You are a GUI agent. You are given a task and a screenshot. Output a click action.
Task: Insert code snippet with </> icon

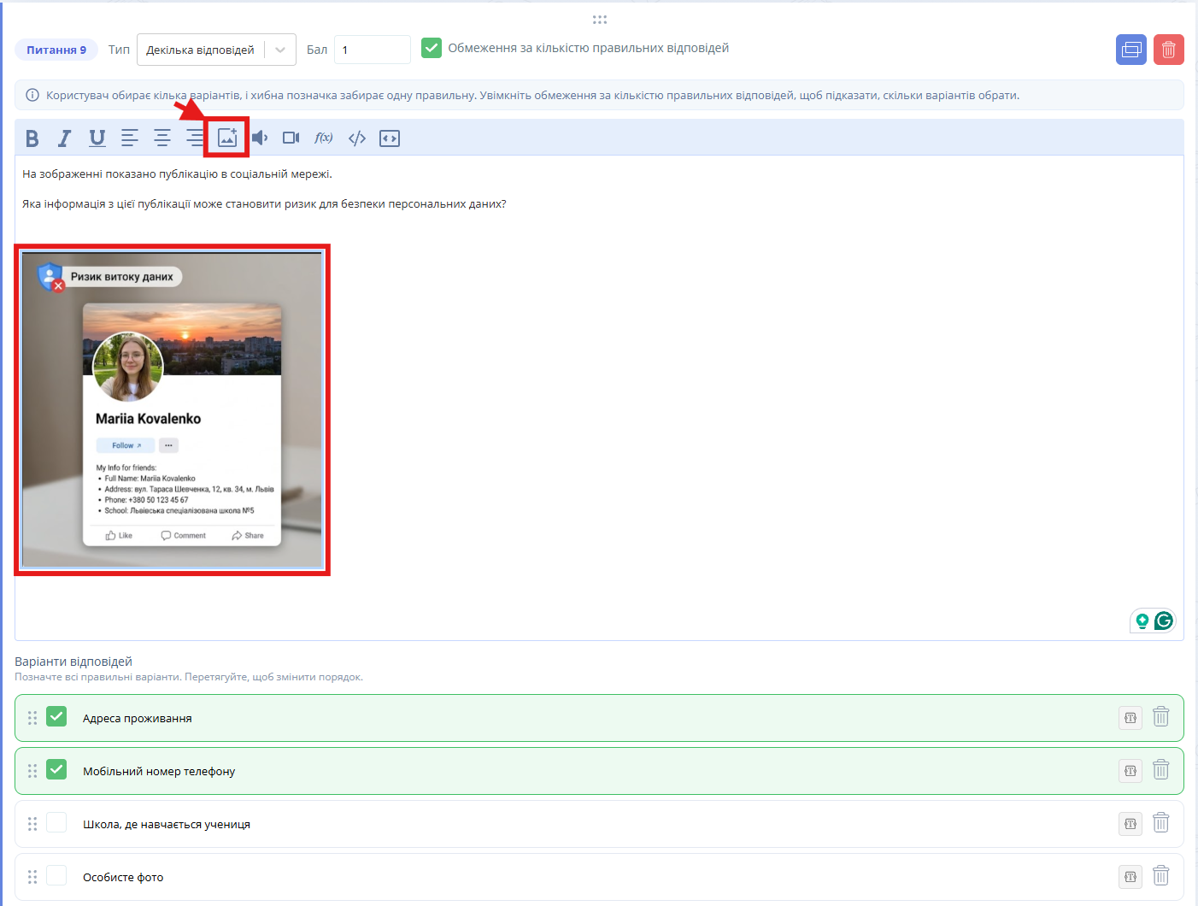click(357, 138)
